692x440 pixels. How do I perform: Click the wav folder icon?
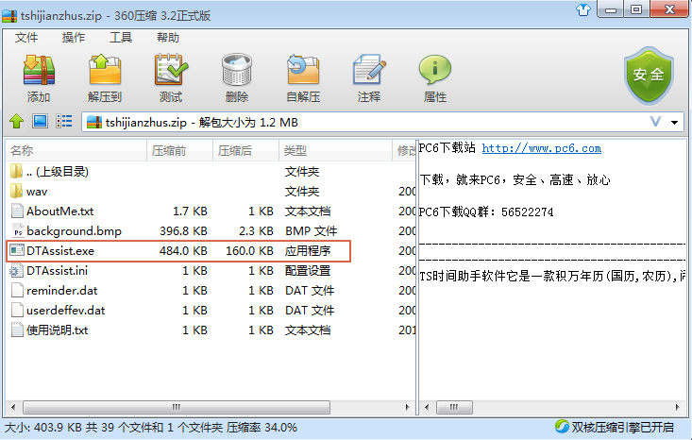click(16, 191)
